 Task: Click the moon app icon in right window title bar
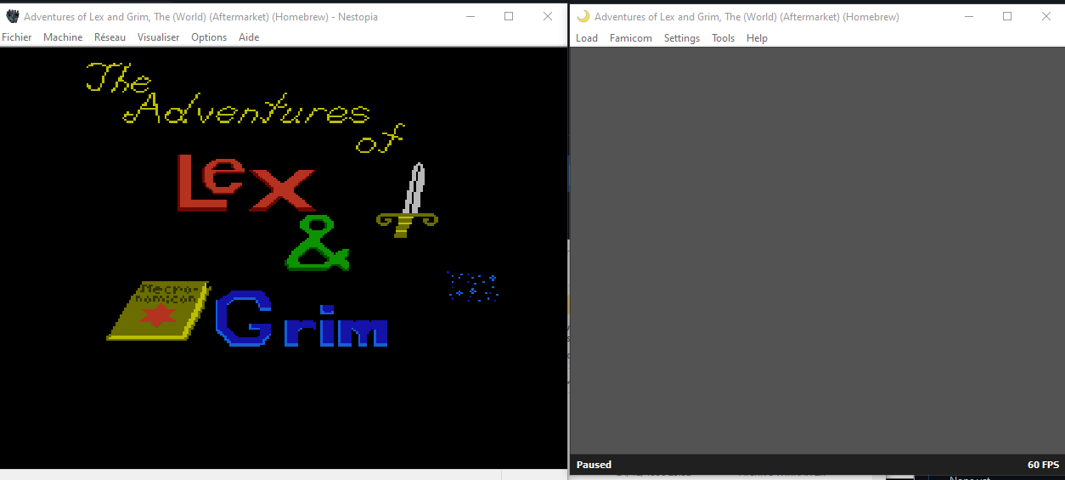[583, 16]
